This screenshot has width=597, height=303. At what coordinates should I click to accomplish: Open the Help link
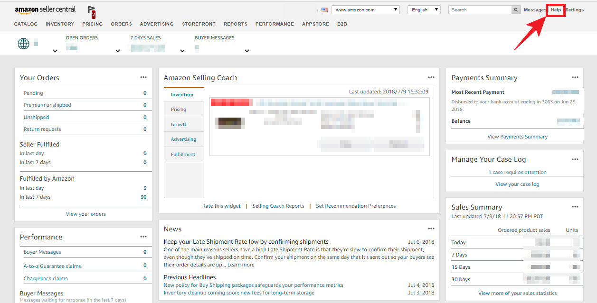coord(556,10)
